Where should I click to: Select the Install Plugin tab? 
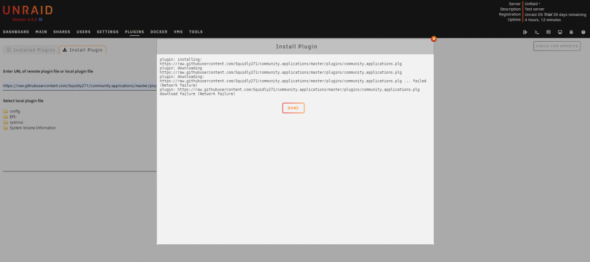pos(83,50)
